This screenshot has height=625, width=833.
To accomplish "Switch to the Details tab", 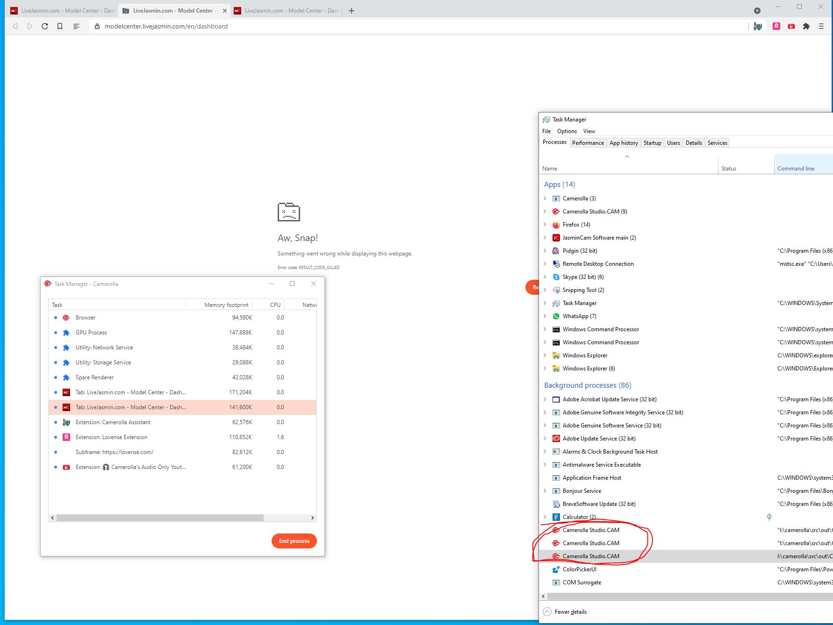I will pyautogui.click(x=694, y=143).
